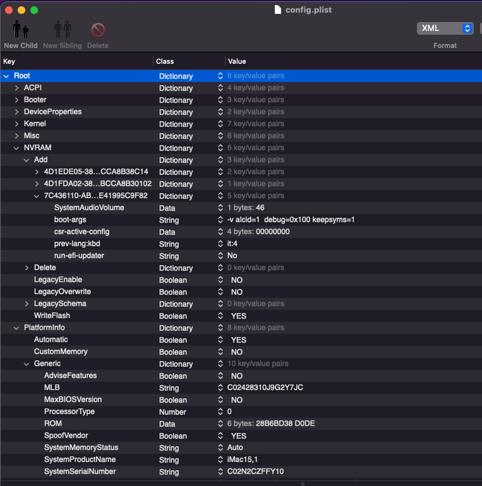The image size is (482, 486).
Task: Select the SystemProductName value iMac15,1
Action: pos(242,459)
